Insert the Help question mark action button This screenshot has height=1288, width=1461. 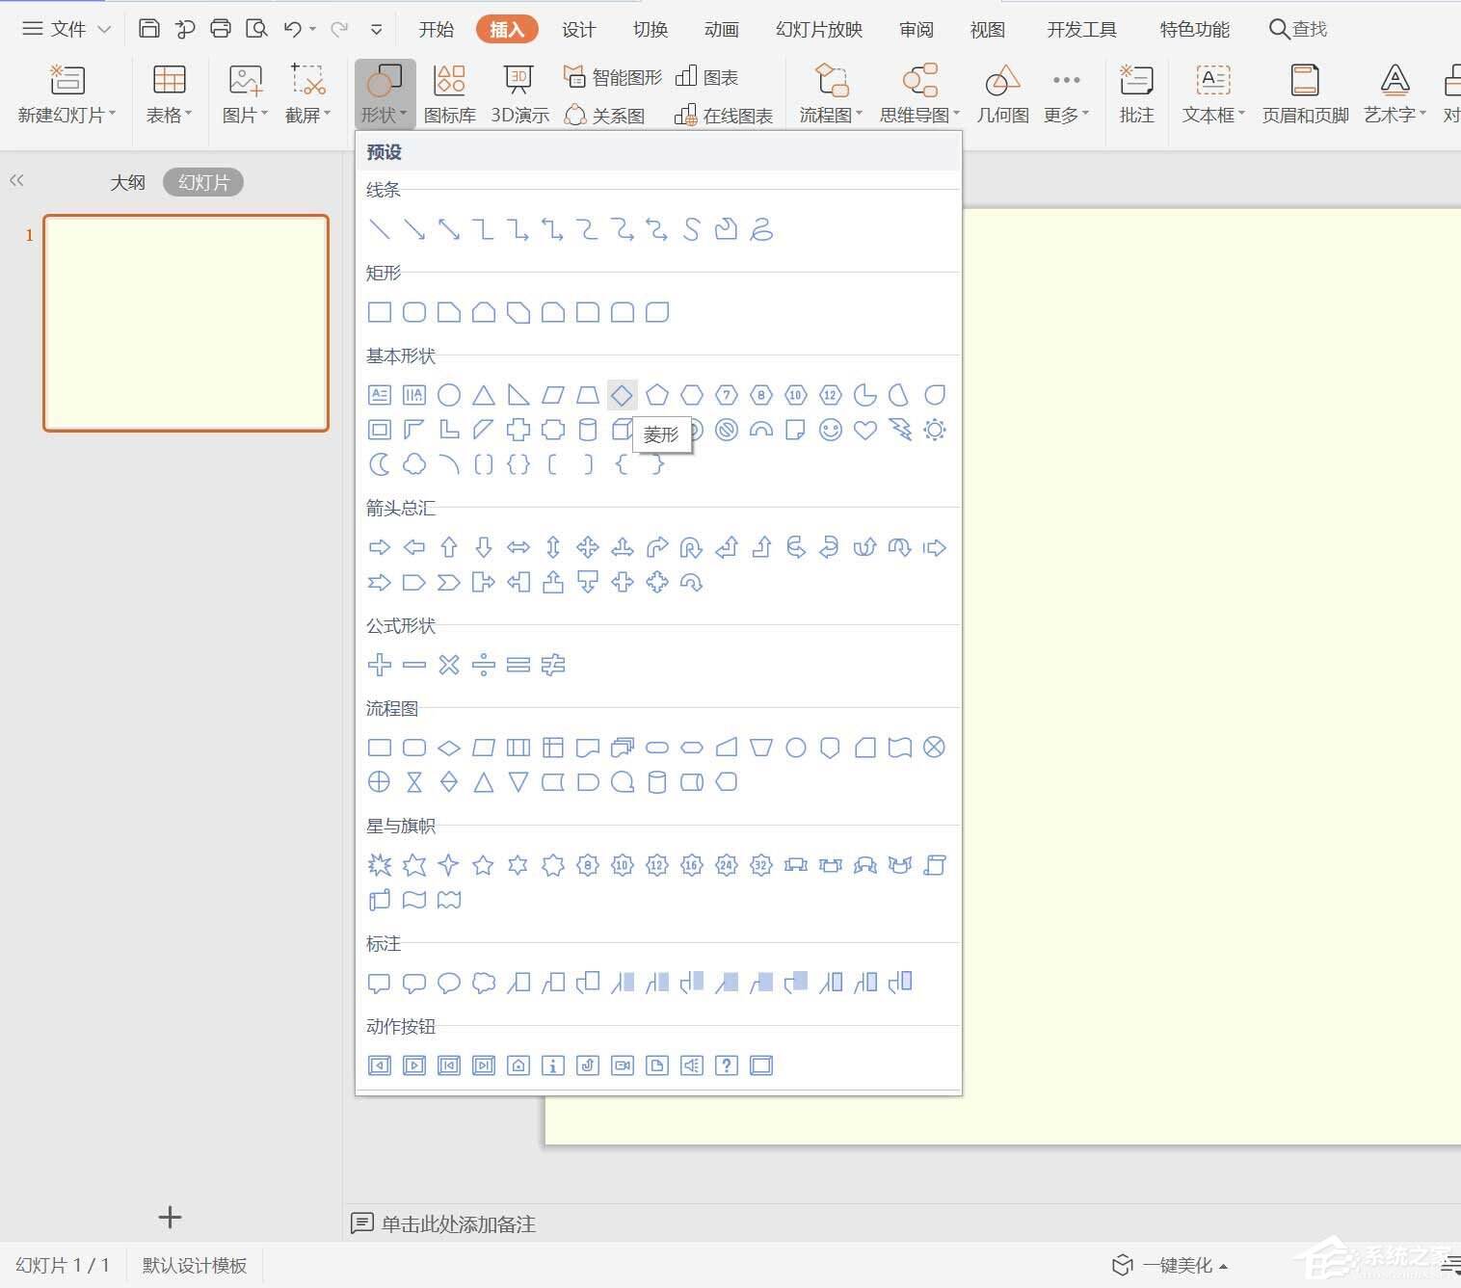pyautogui.click(x=727, y=1065)
